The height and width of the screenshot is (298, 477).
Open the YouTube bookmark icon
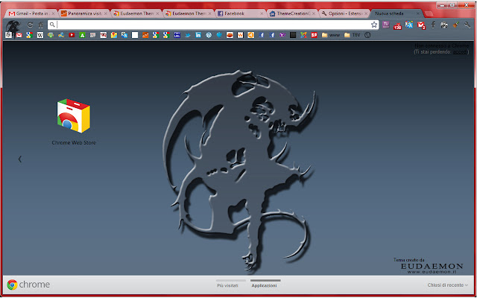click(x=72, y=35)
